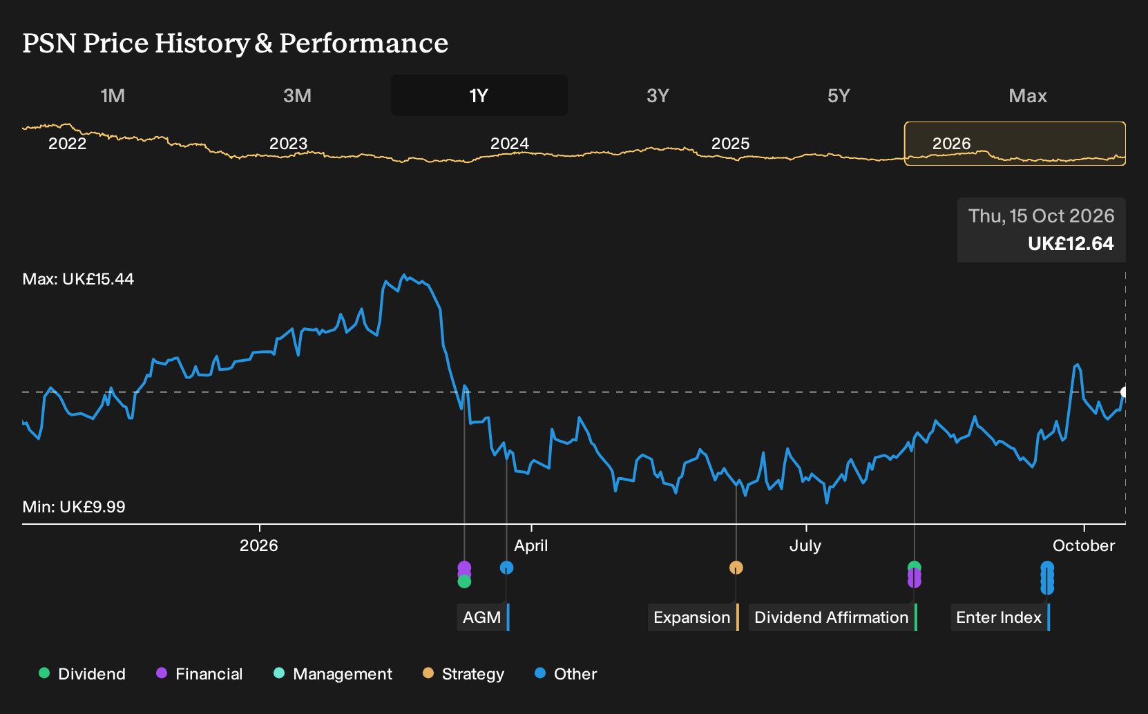This screenshot has width=1148, height=714.
Task: Click the October axis label
Action: (x=1084, y=546)
